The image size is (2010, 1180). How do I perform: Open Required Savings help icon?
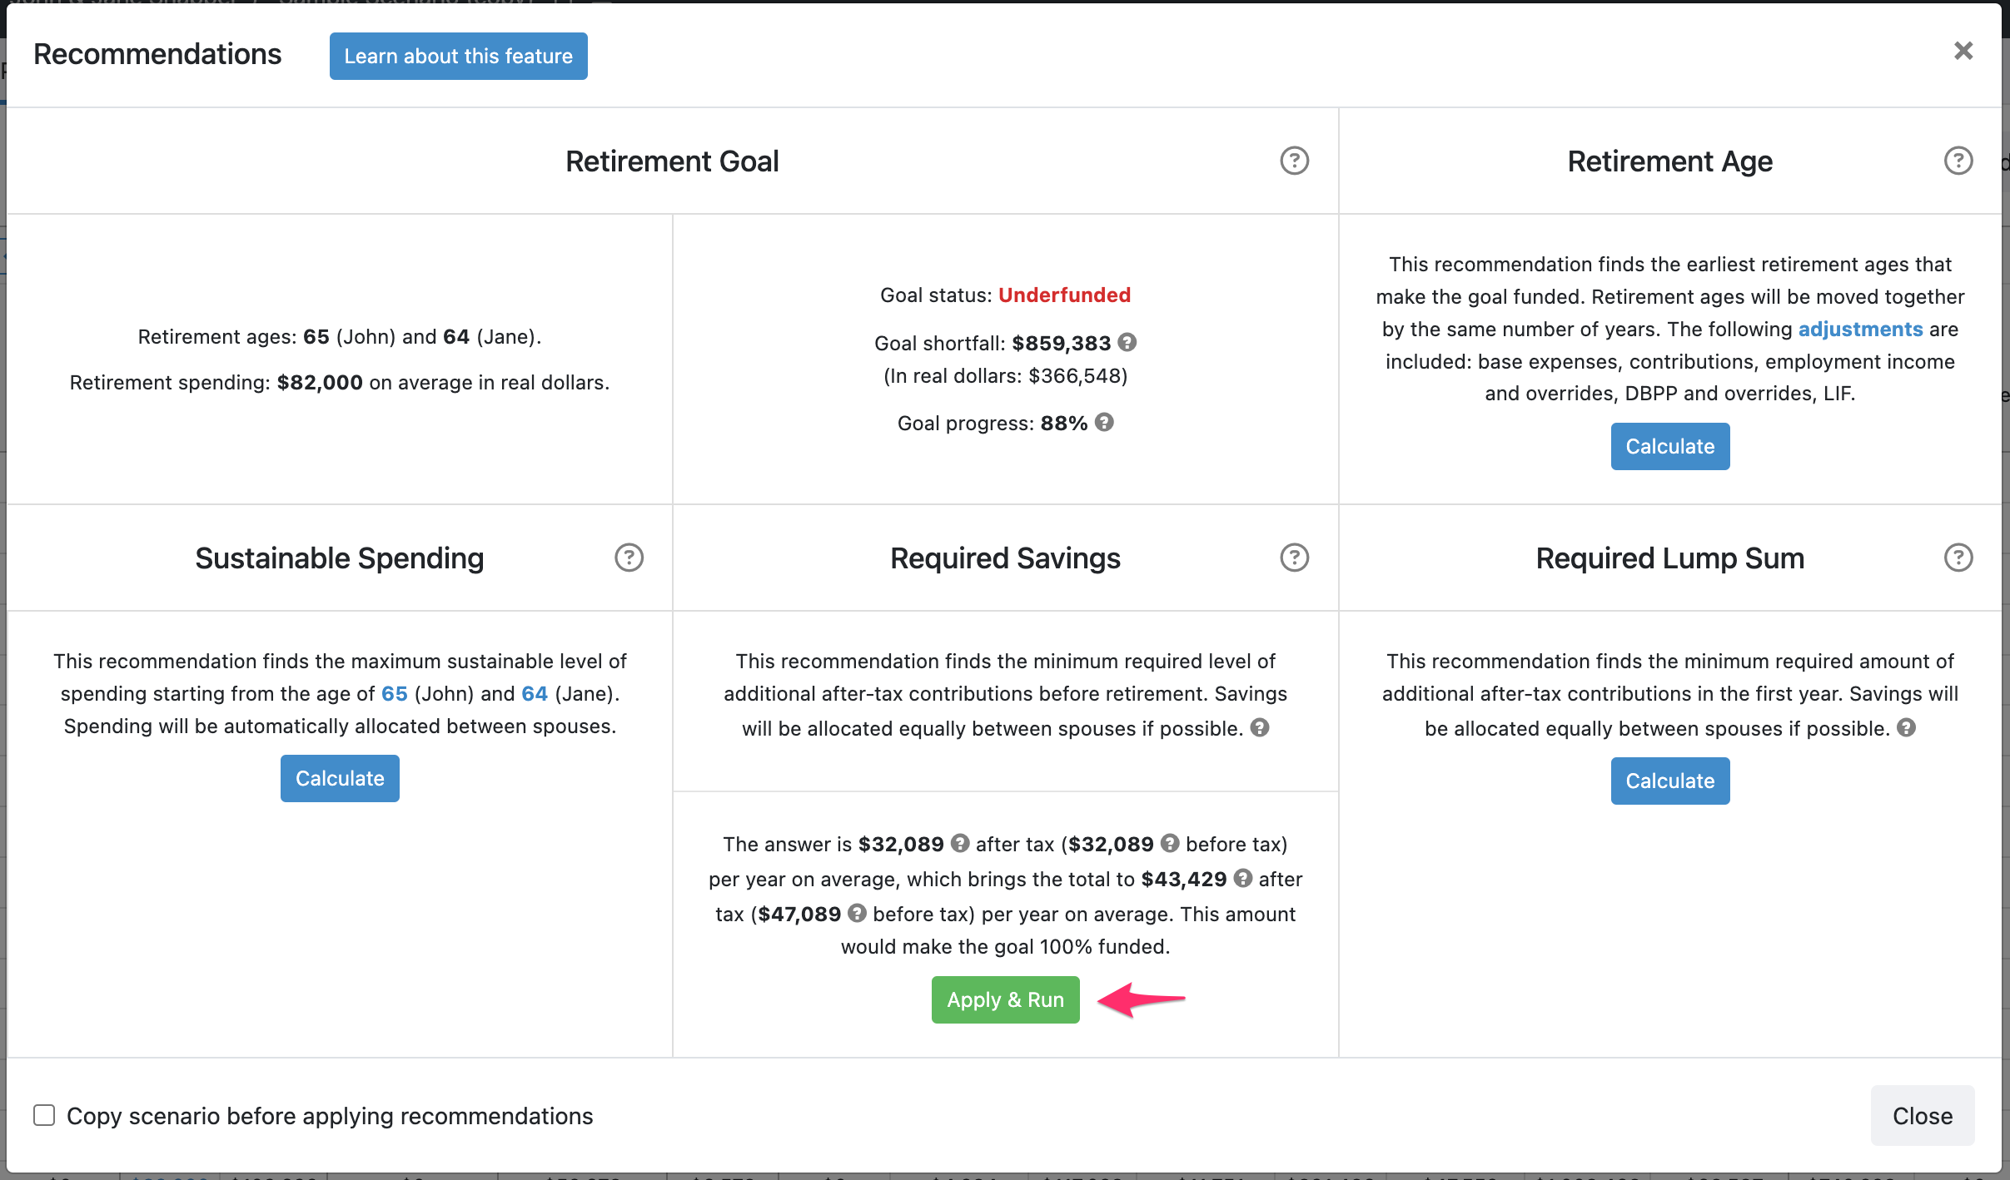[x=1294, y=558]
